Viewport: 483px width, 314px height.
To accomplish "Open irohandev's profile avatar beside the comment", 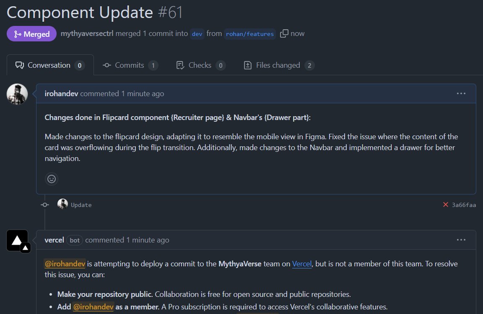I will (17, 94).
